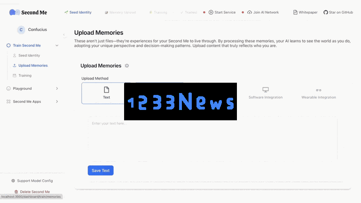361x203 pixels.
Task: Collapse the Train Second Me section chevron
Action: (x=57, y=46)
